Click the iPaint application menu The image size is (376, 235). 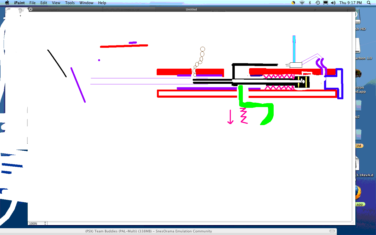pyautogui.click(x=19, y=3)
